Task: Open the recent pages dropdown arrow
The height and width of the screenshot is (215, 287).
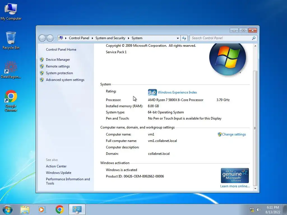Action: click(x=55, y=38)
